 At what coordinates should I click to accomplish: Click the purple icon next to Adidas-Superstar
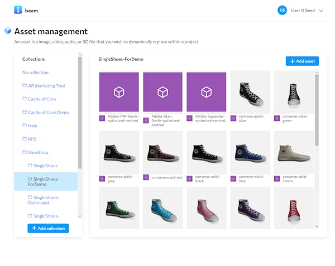pyautogui.click(x=189, y=118)
